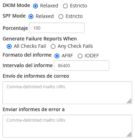Select Relaxed for SPF Mode

pyautogui.click(x=31, y=17)
